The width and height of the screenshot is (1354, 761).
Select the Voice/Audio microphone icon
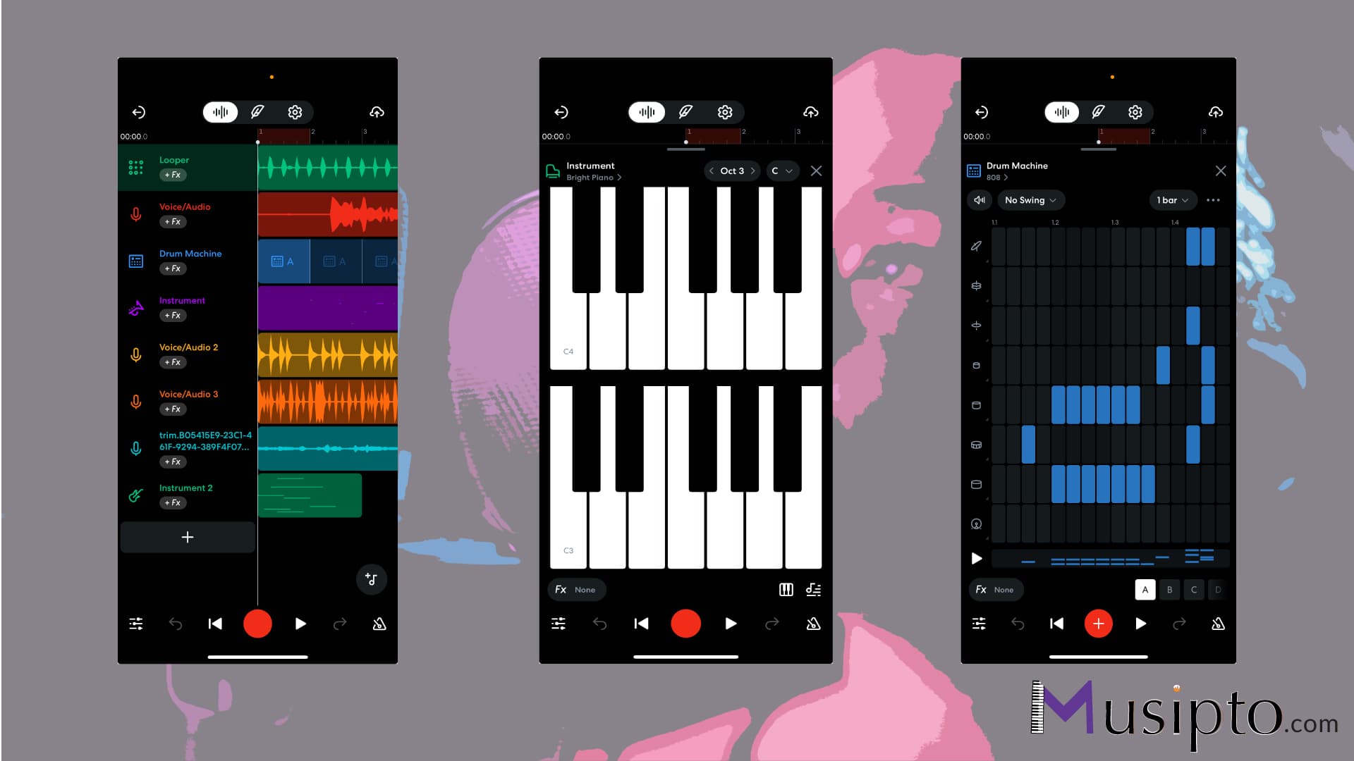(136, 213)
